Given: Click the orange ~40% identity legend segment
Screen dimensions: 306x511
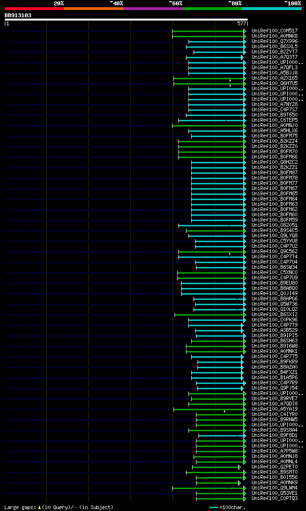Looking at the screenshot, I should point(94,9).
